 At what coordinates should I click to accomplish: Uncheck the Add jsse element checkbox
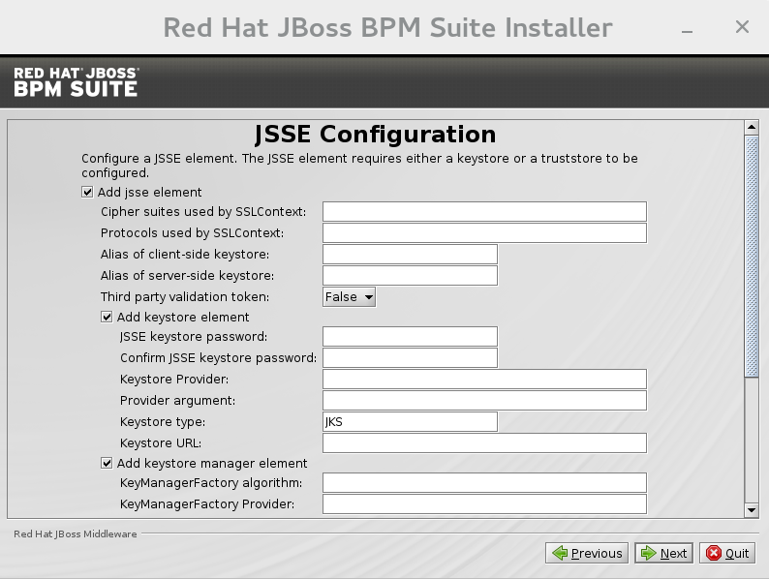pos(88,192)
